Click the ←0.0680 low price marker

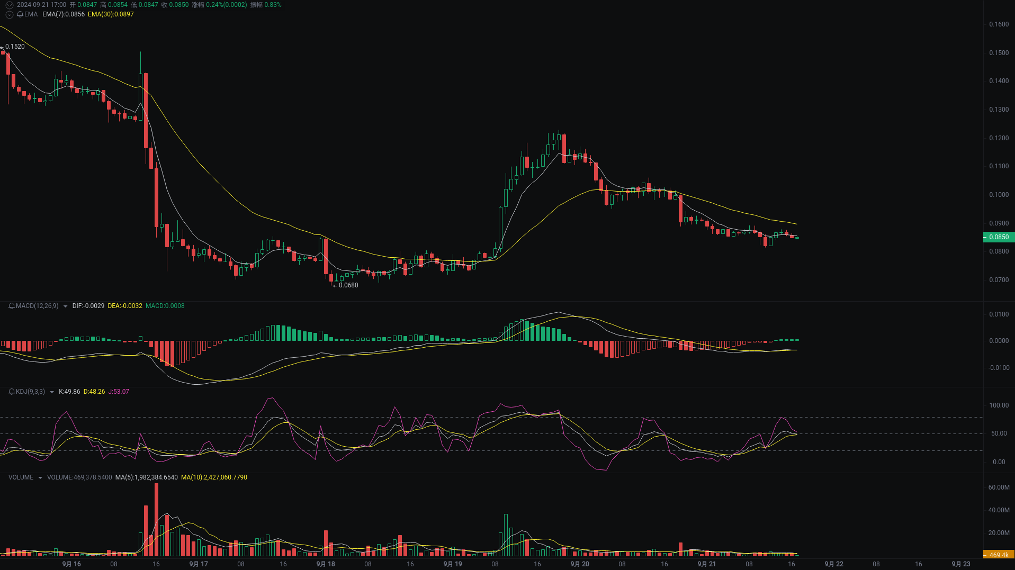point(346,285)
